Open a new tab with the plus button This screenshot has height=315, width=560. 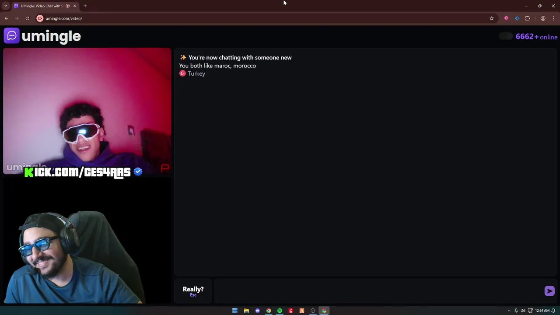point(85,6)
